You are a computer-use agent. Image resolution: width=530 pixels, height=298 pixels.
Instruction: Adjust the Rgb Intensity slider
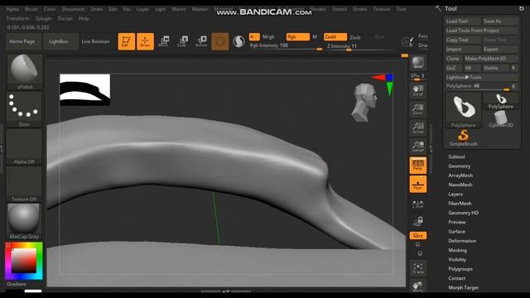pyautogui.click(x=287, y=46)
